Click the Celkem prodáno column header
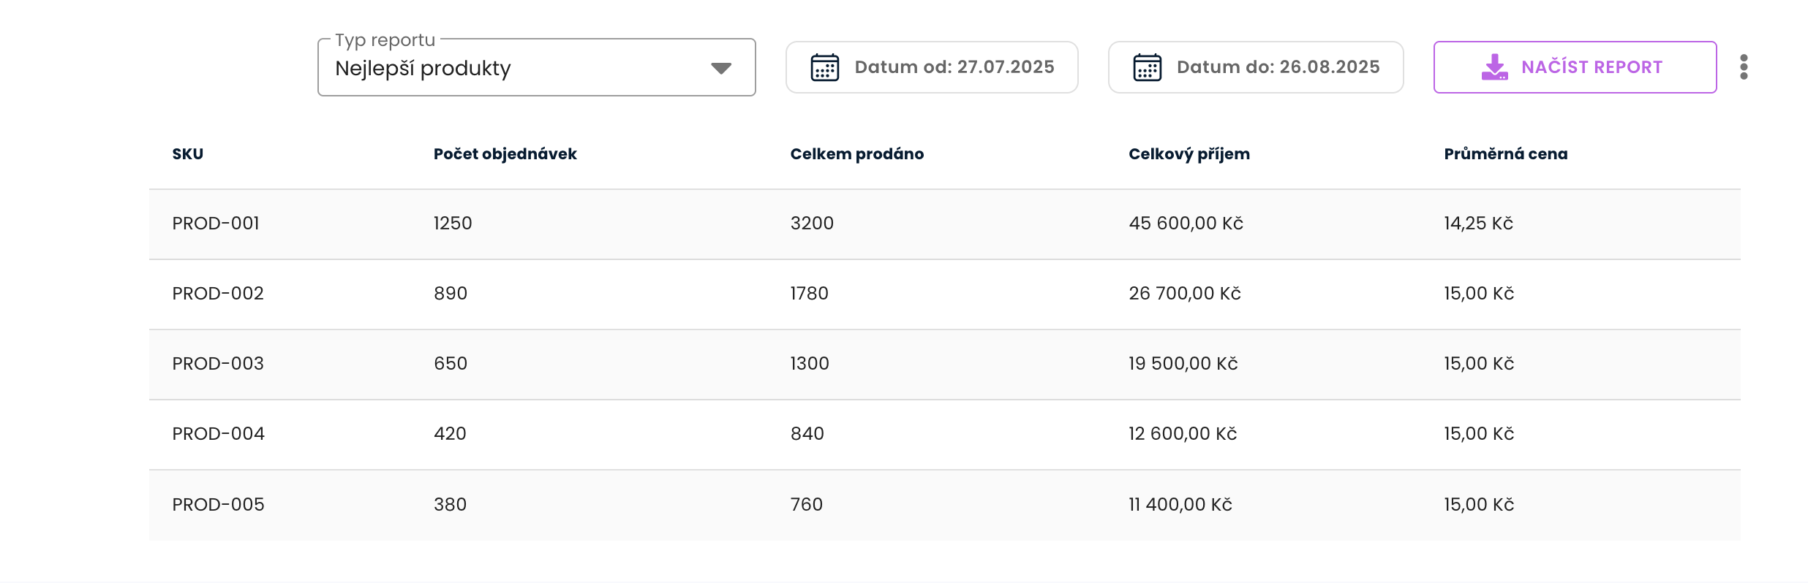This screenshot has width=1808, height=583. pos(856,154)
